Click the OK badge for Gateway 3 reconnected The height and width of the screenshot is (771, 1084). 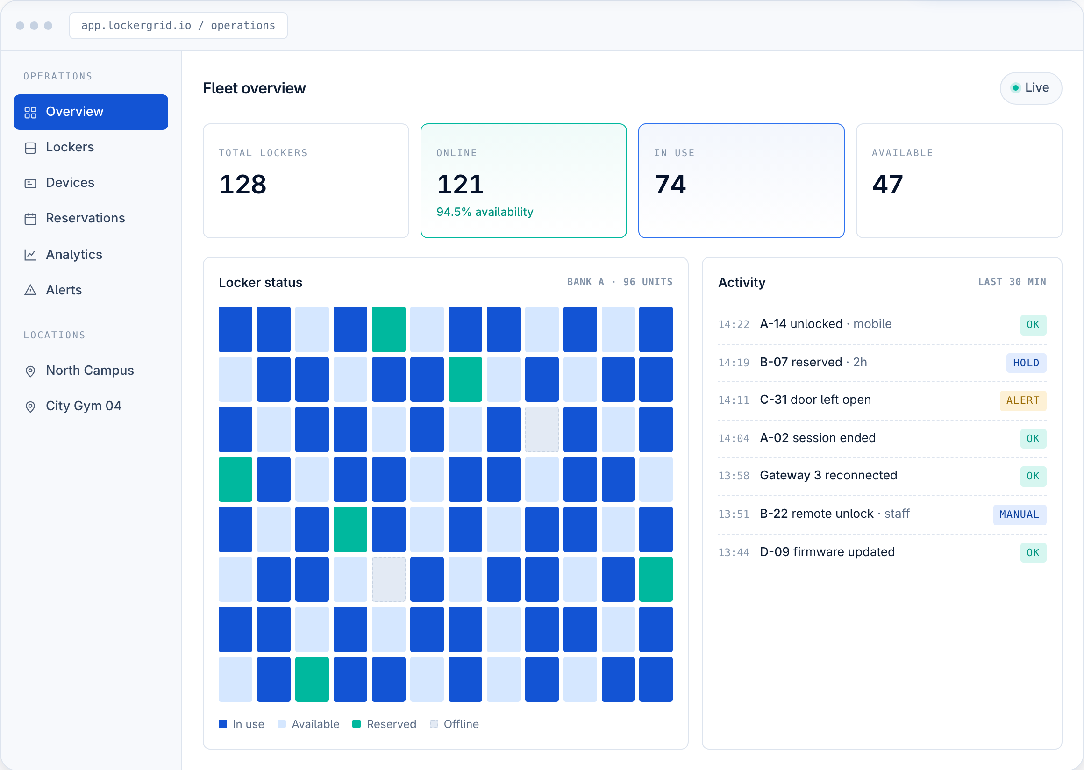click(x=1033, y=477)
